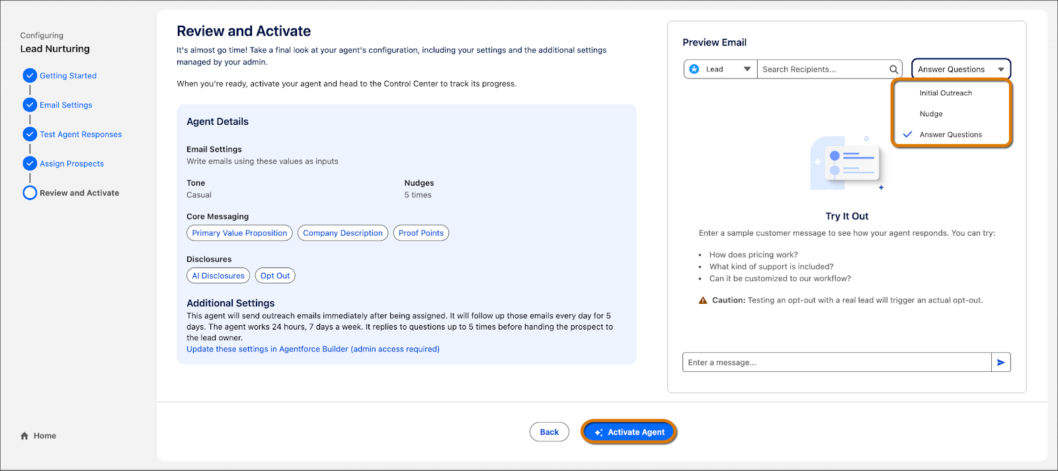Select checked Answer Questions menu option
Image resolution: width=1058 pixels, height=471 pixels.
pyautogui.click(x=950, y=135)
